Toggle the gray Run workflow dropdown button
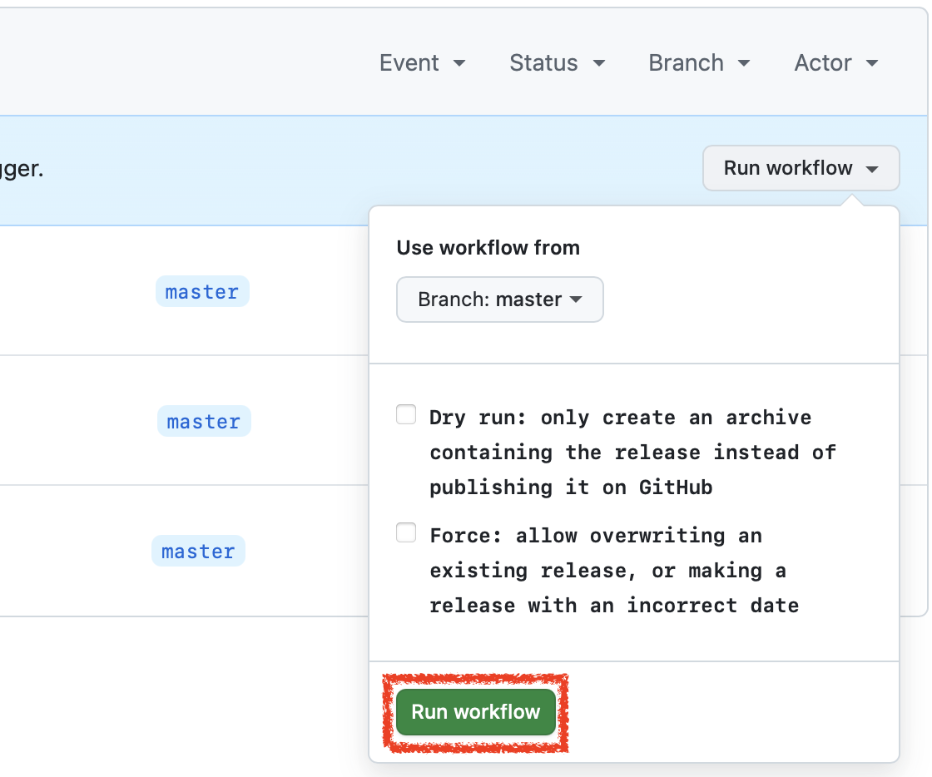The height and width of the screenshot is (777, 932). [801, 168]
